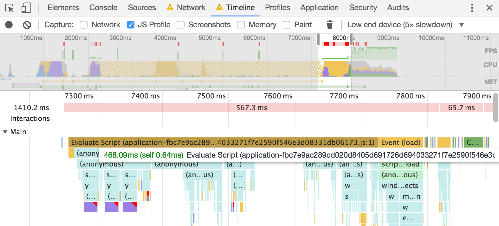Close the DevTools panel

[489, 8]
